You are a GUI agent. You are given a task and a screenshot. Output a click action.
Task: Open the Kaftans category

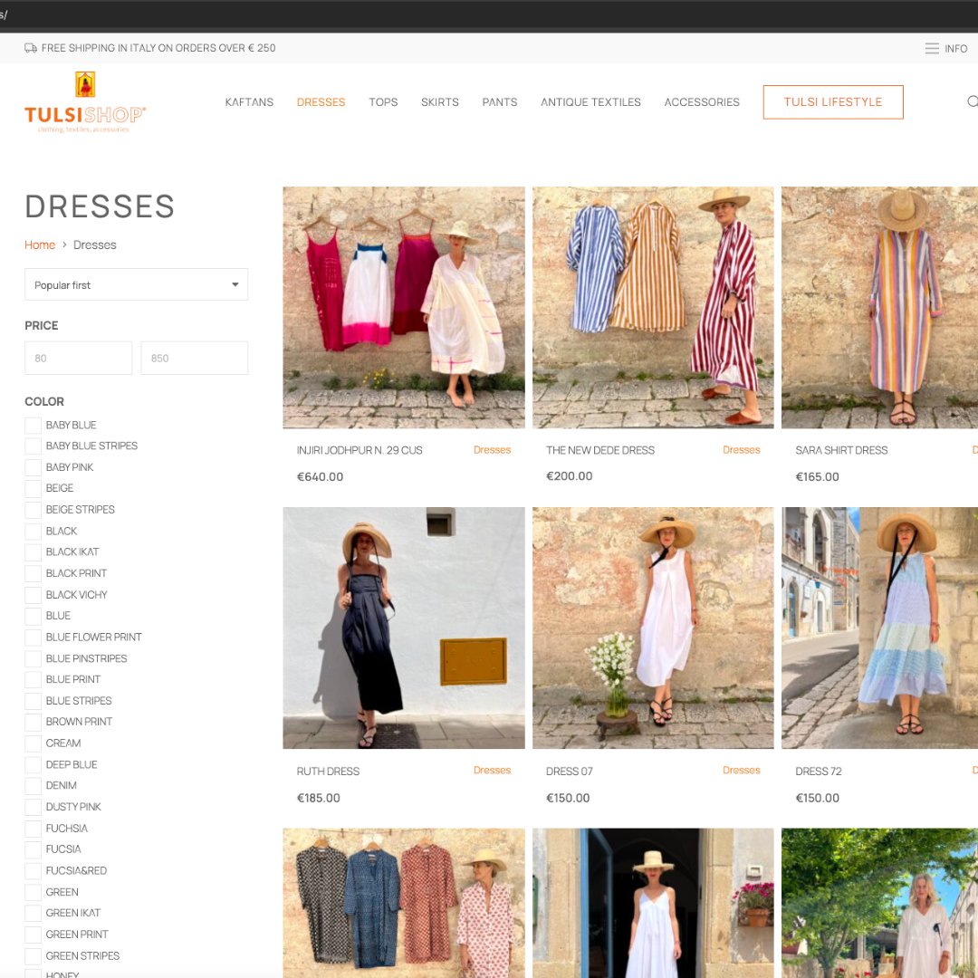tap(249, 102)
